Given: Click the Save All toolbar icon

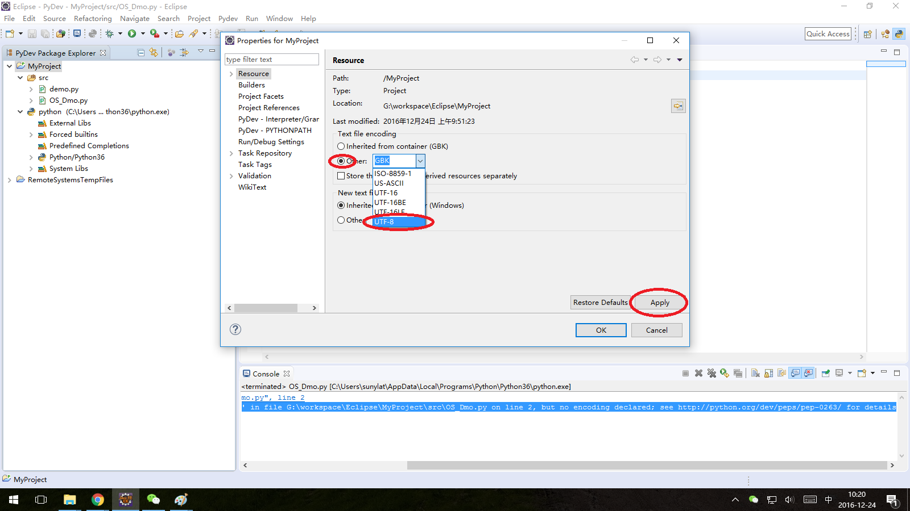Looking at the screenshot, I should (45, 34).
